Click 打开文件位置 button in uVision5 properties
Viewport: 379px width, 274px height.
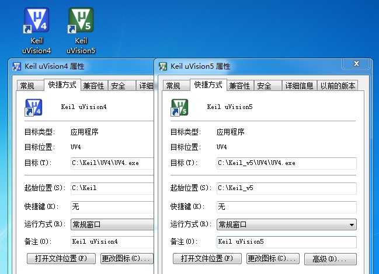207,259
